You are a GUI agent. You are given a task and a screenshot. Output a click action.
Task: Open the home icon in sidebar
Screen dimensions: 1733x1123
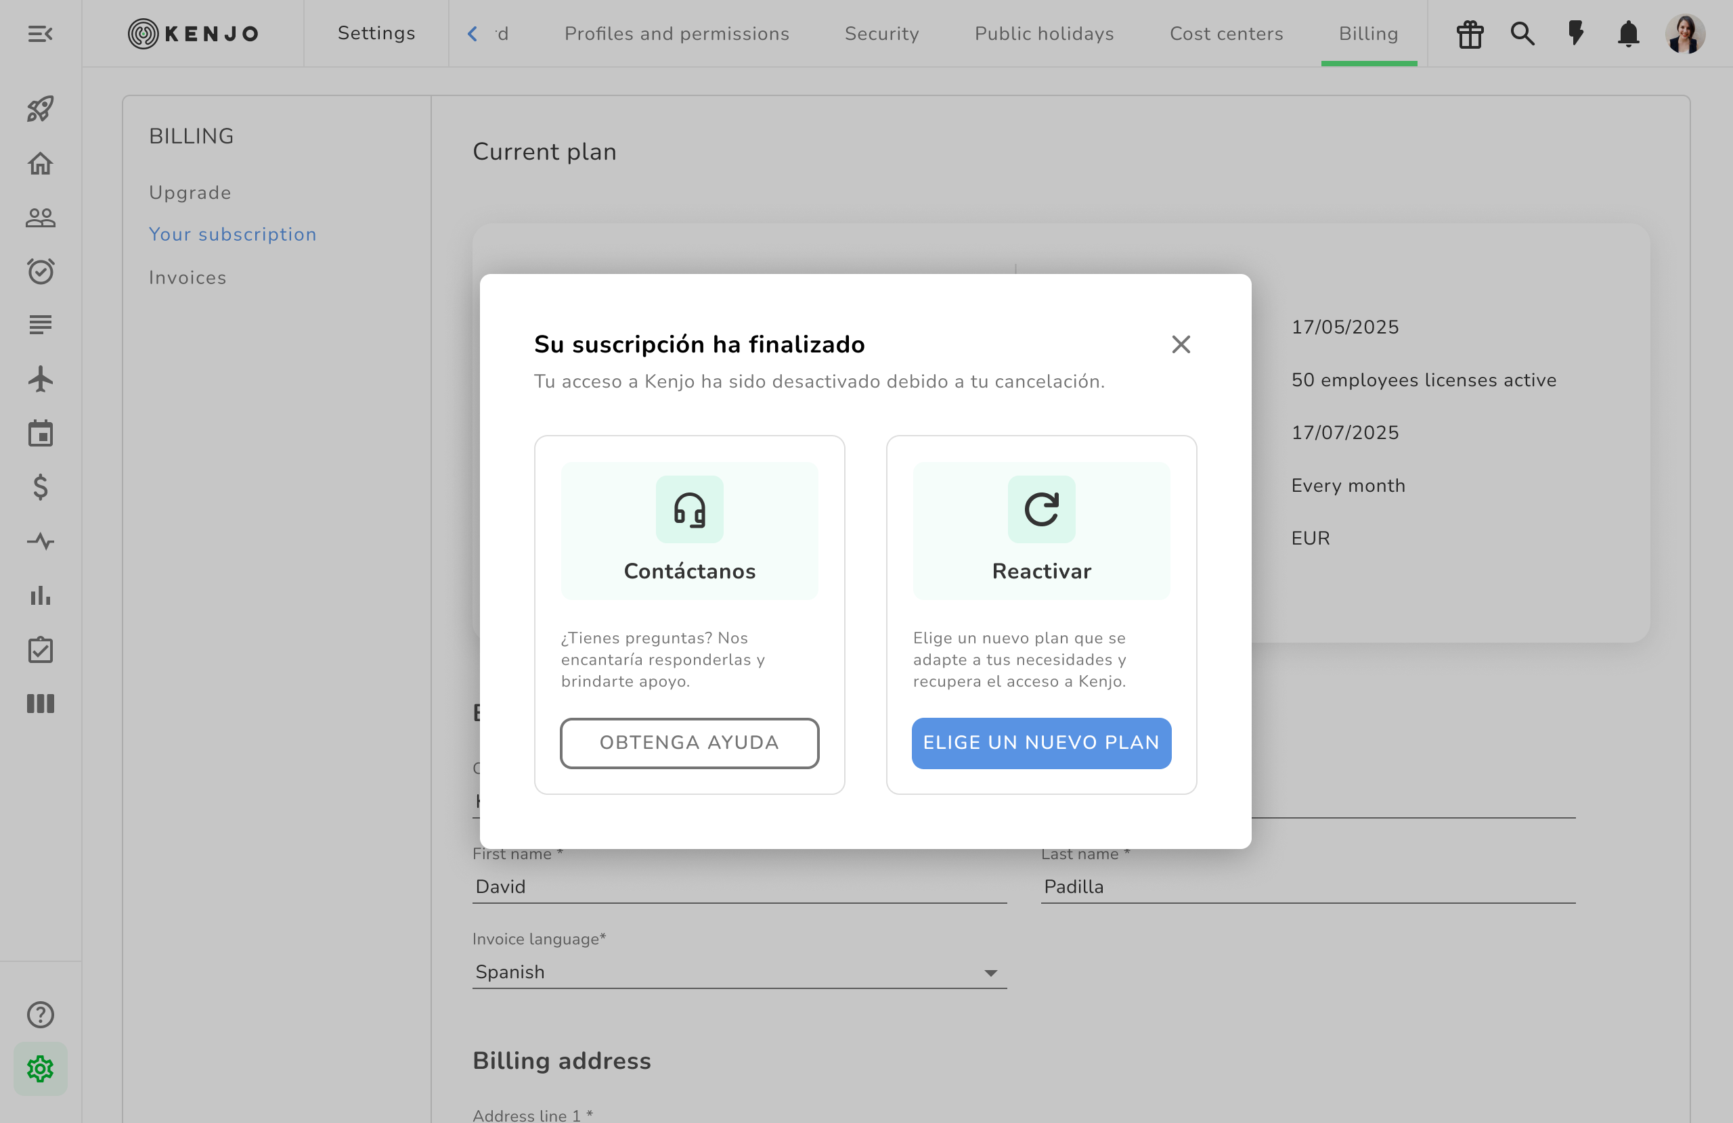[x=40, y=163]
